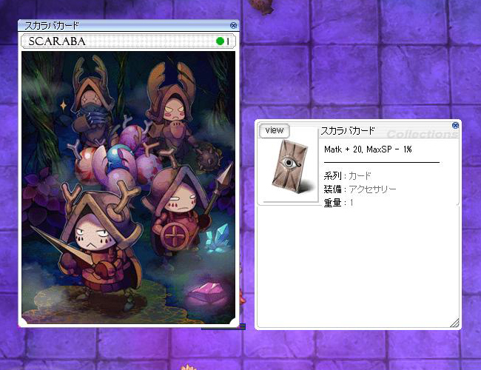The height and width of the screenshot is (370, 481).
Task: Click the 重量 : 1 line
Action: [x=339, y=203]
